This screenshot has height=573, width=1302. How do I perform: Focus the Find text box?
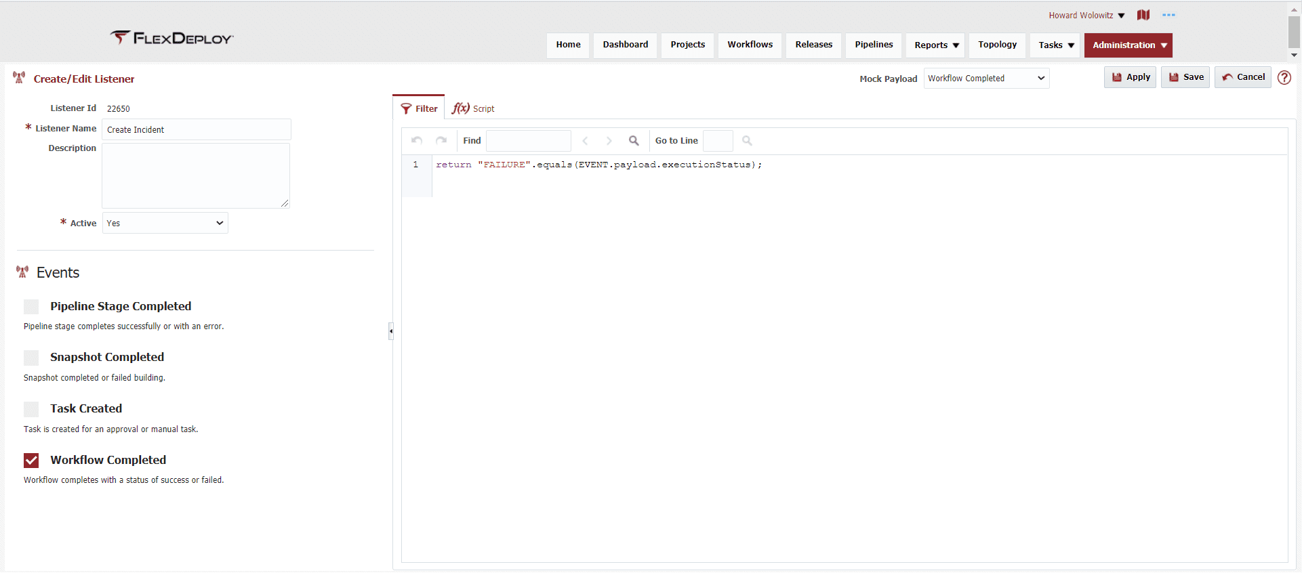pos(529,141)
